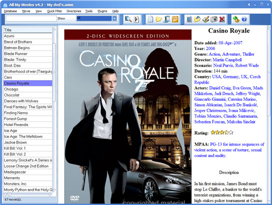Select Cars in the movie list
Image resolution: width=272 pixels, height=205 pixels.
(28, 77)
